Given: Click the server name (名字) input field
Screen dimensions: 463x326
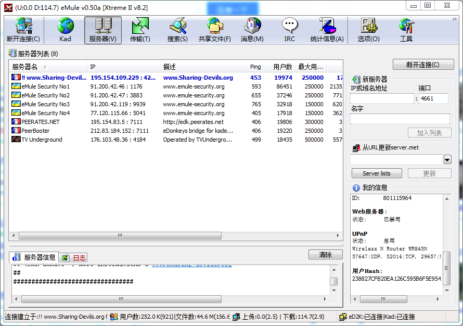Looking at the screenshot, I should (x=400, y=119).
